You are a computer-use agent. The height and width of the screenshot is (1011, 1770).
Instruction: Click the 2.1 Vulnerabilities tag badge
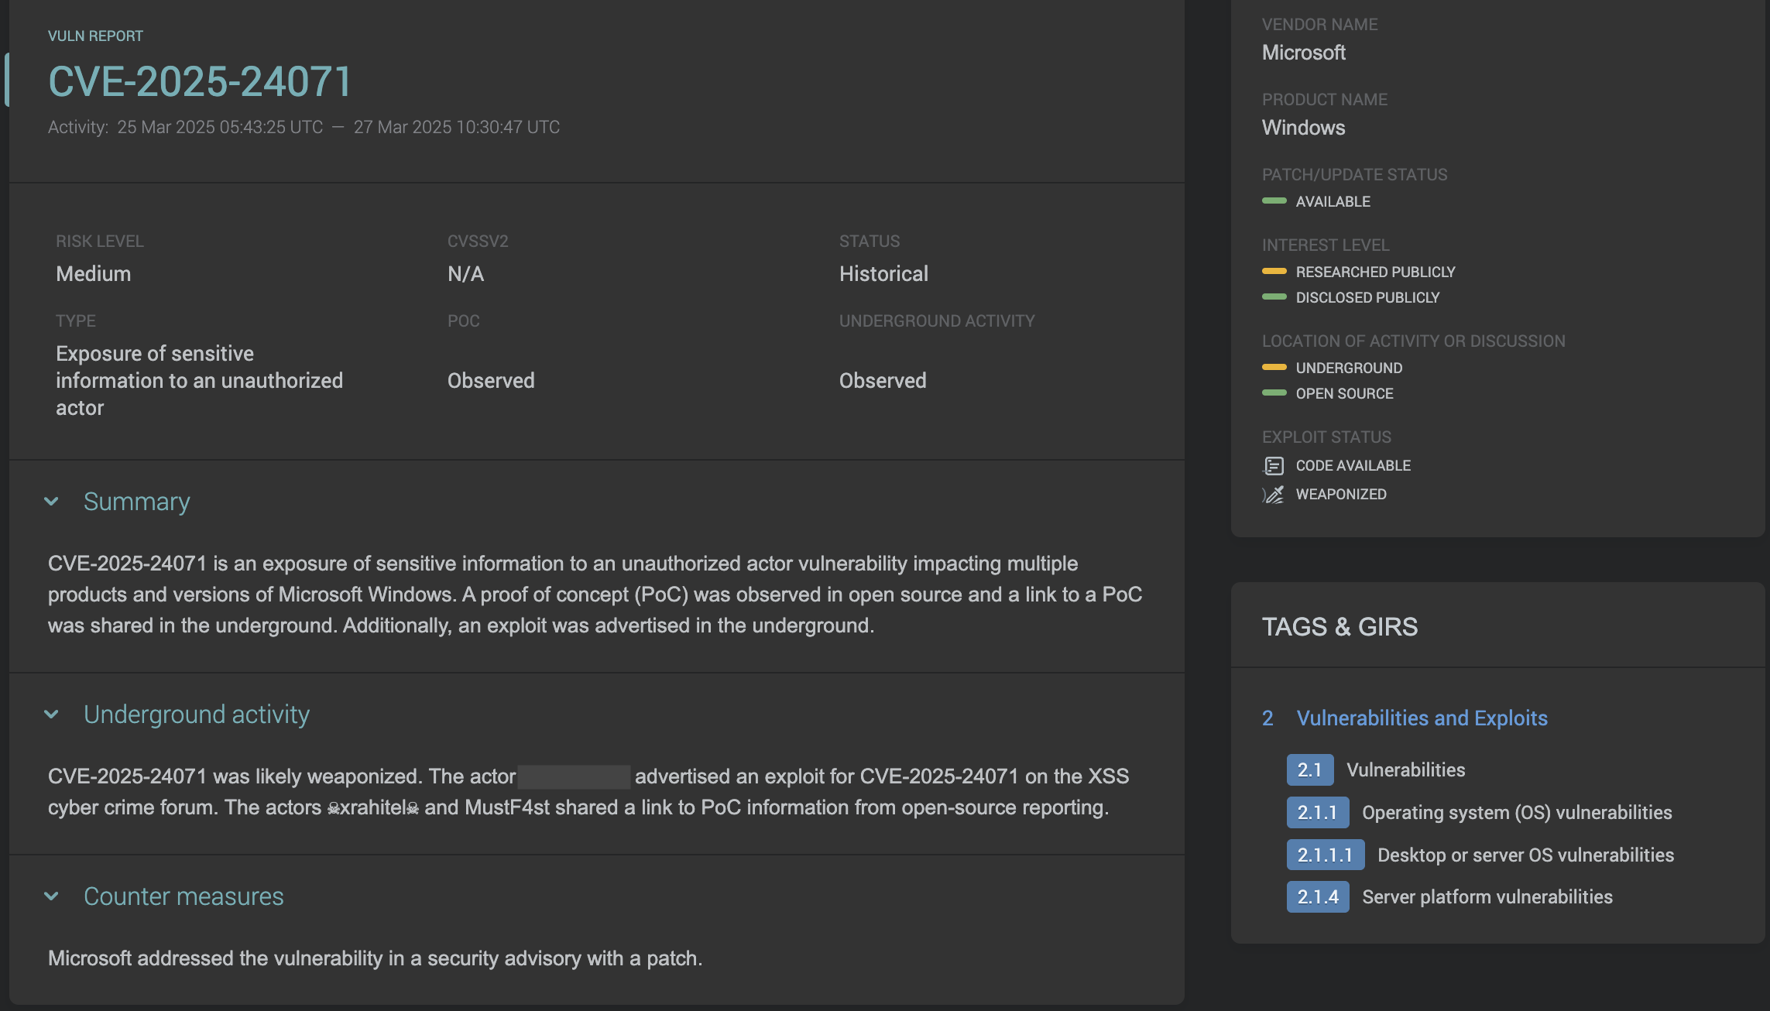(x=1309, y=769)
